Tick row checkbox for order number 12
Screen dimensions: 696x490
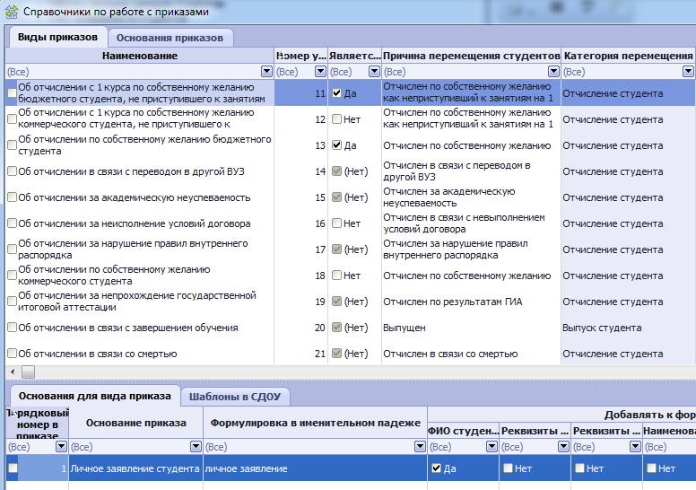coord(12,118)
